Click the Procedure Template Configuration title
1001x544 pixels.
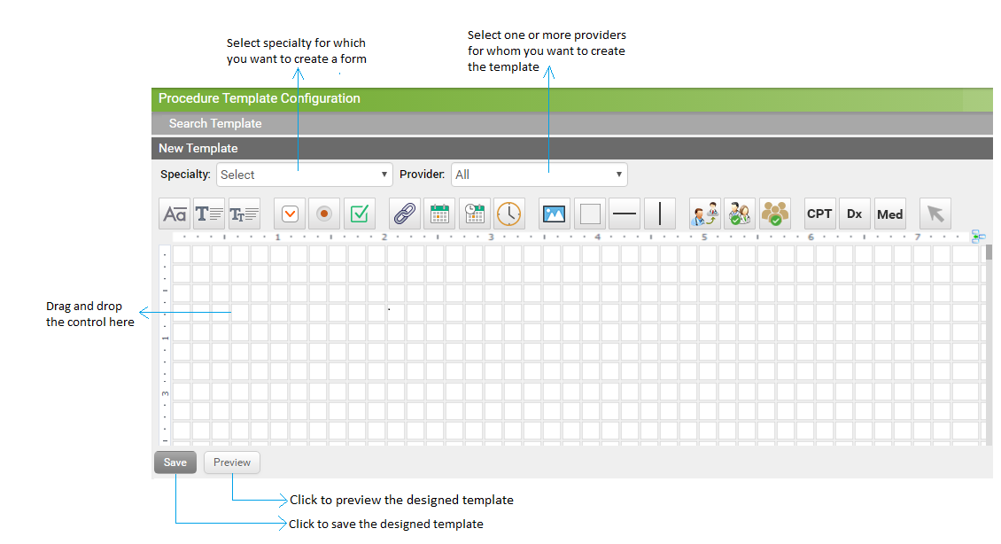click(x=260, y=98)
